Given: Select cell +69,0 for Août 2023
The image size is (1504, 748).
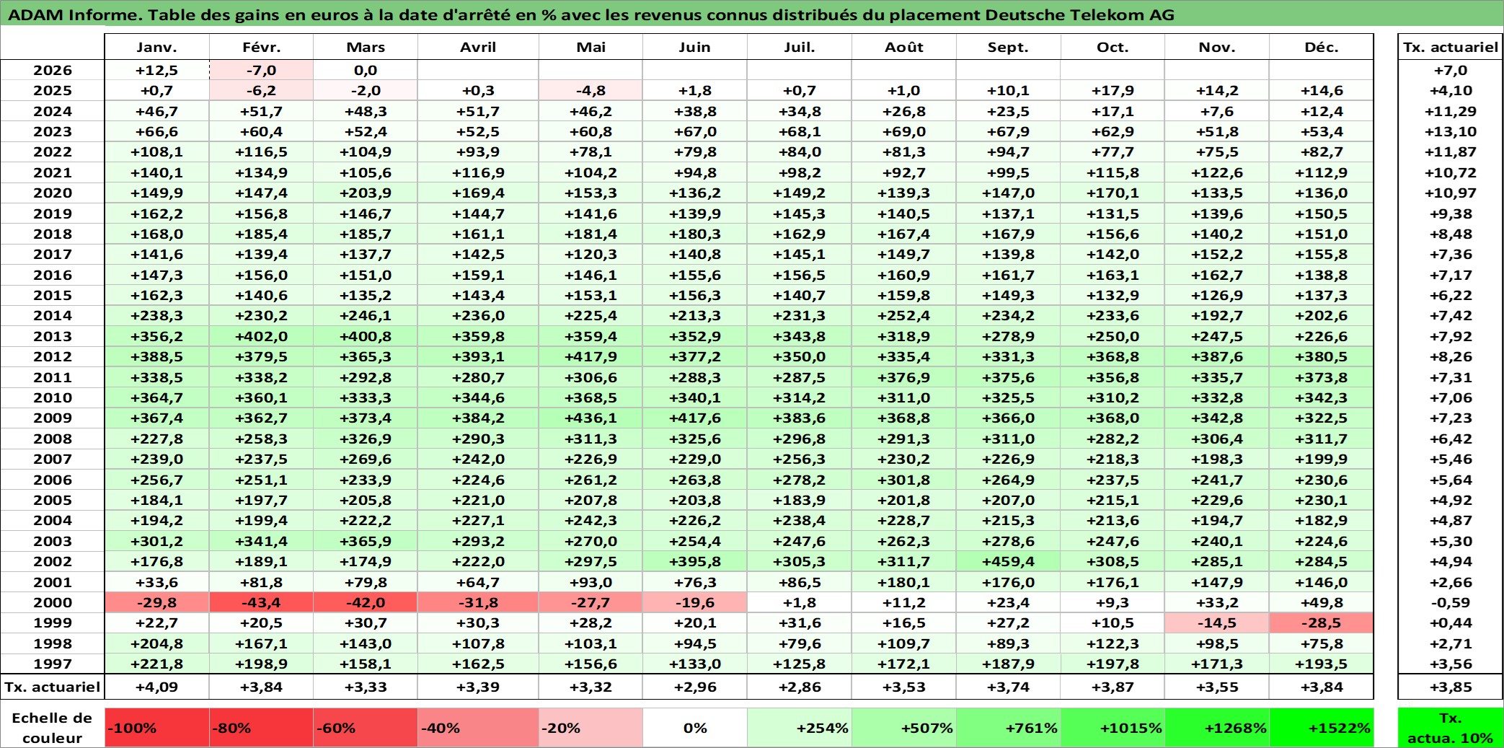Looking at the screenshot, I should coord(904,131).
